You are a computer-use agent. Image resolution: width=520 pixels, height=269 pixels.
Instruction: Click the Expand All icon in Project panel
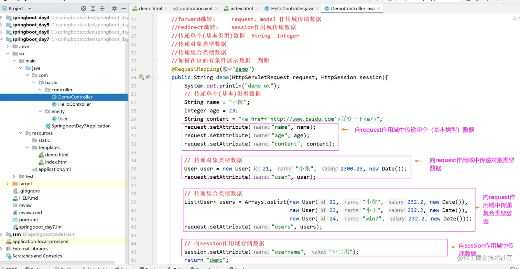tap(93, 8)
